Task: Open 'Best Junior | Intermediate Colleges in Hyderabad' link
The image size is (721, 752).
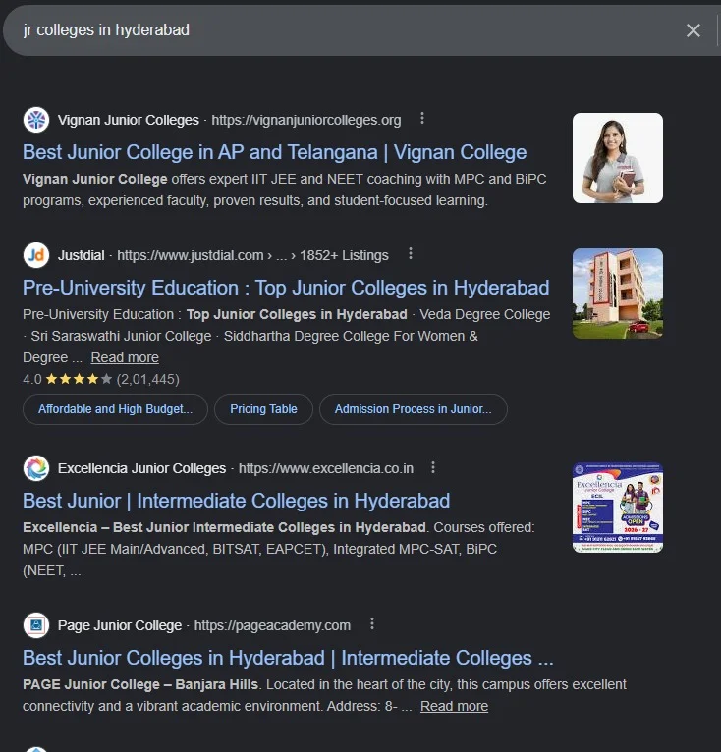Action: pos(236,501)
